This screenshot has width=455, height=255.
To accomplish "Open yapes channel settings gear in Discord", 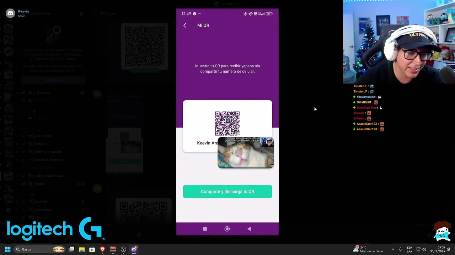I will (83, 184).
